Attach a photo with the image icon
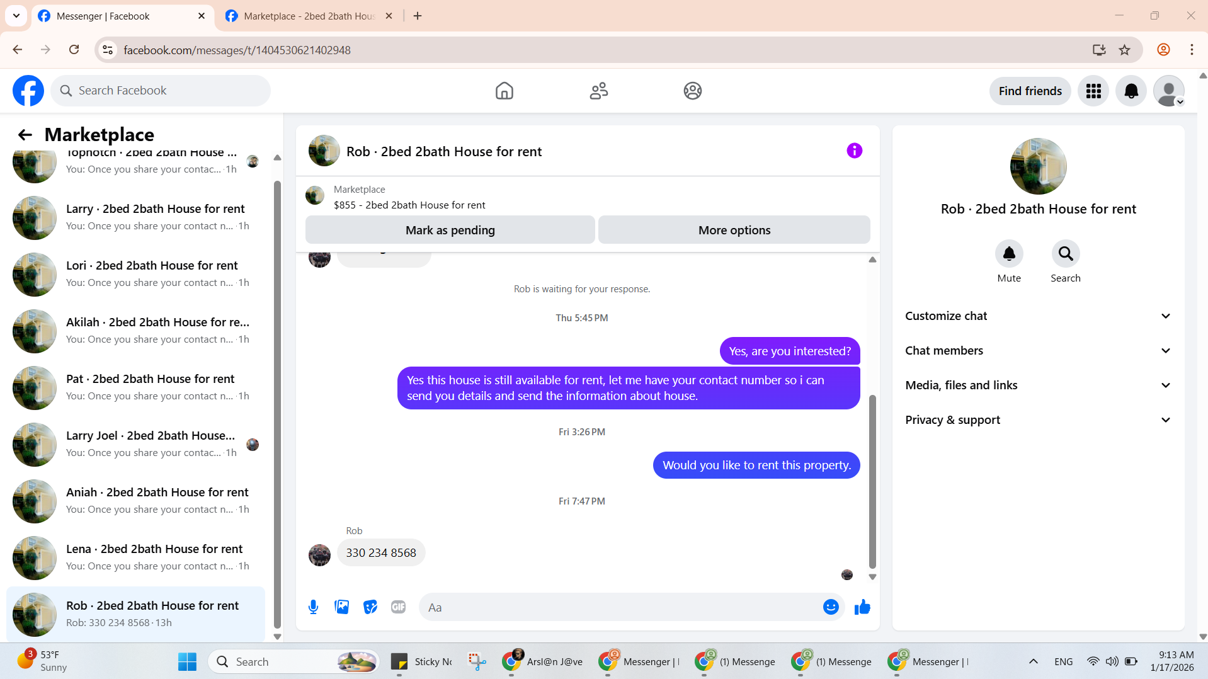Viewport: 1208px width, 679px height. coord(341,607)
